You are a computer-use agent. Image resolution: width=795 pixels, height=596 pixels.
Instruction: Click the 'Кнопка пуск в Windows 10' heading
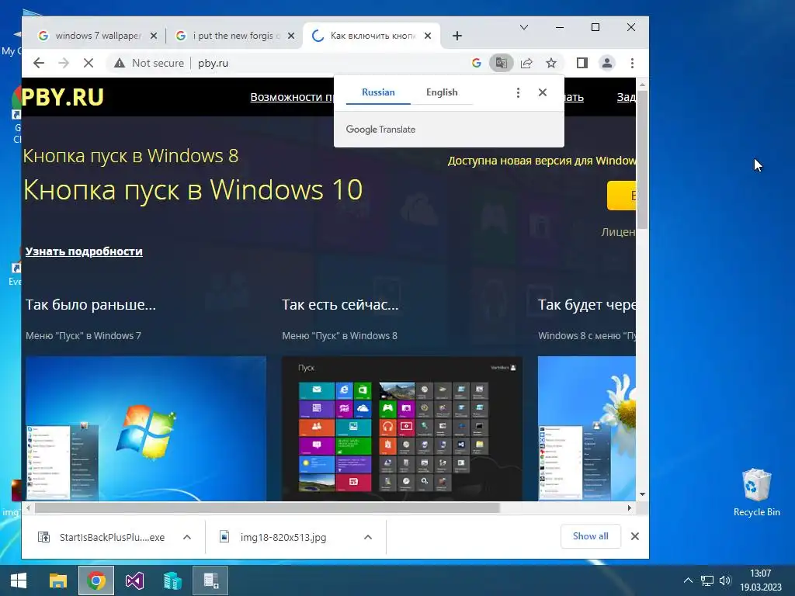click(x=193, y=190)
